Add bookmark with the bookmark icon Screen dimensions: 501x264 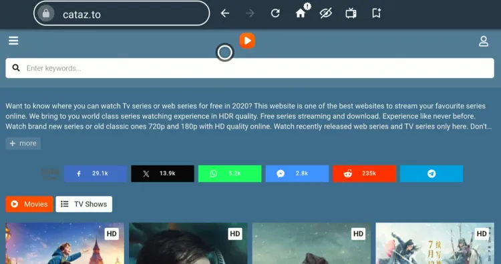click(376, 13)
